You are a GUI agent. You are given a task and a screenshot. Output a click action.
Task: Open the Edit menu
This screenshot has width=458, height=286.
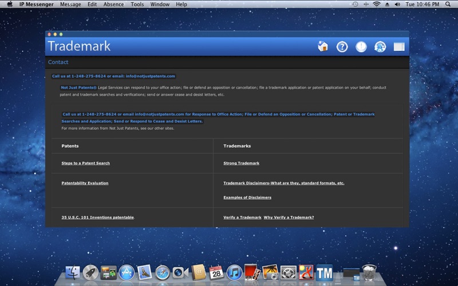[x=92, y=5]
